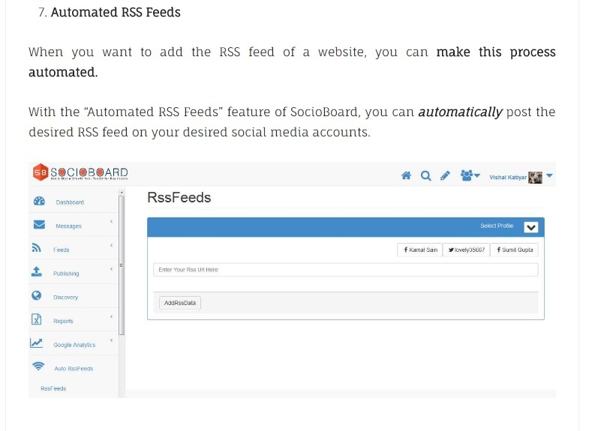601x431 pixels.
Task: Click Vishal Katiyar profile avatar
Action: click(x=535, y=177)
